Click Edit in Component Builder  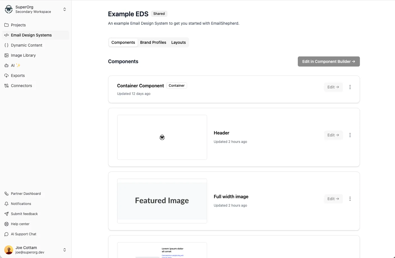coord(328,61)
